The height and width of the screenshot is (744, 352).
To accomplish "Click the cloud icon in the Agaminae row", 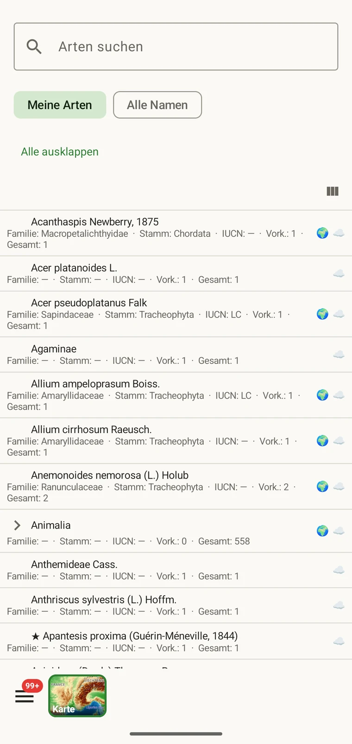I will coord(339,355).
